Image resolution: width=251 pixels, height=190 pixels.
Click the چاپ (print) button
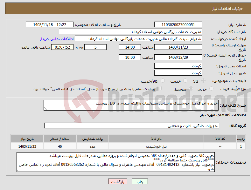pos(140,181)
